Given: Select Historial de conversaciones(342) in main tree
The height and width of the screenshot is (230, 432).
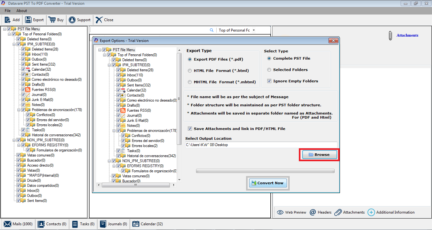Looking at the screenshot, I should click(x=56, y=135).
